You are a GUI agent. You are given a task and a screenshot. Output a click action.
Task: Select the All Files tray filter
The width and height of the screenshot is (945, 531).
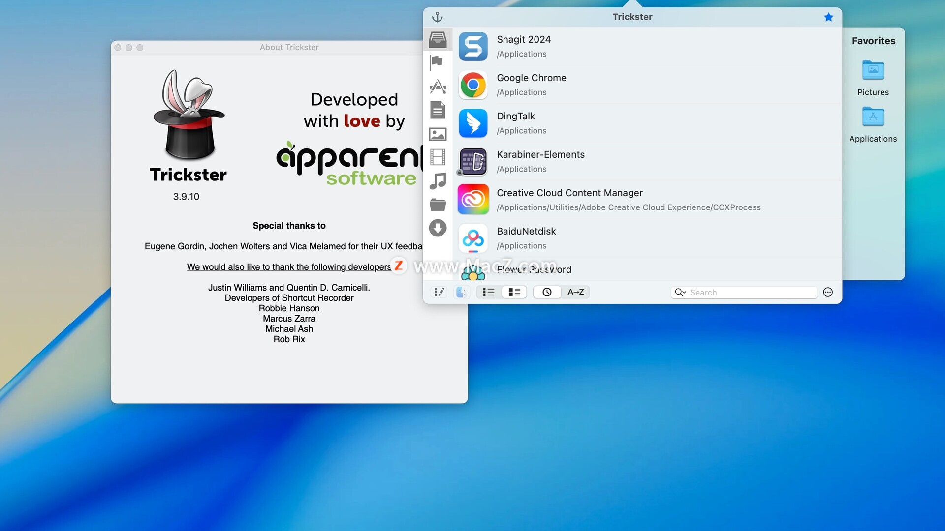(x=438, y=39)
